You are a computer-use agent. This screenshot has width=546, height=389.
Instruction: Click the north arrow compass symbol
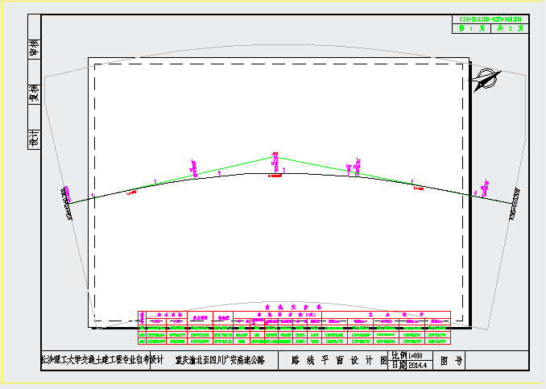tap(485, 79)
